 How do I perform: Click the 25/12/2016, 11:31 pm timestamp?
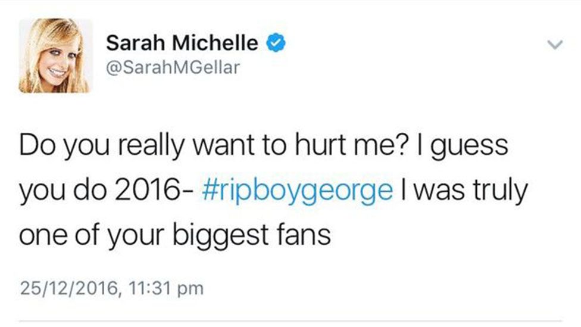click(x=112, y=290)
